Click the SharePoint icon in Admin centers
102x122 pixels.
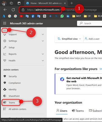pos(5,96)
